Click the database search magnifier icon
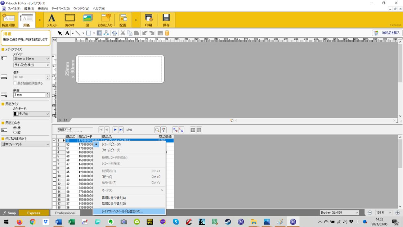 157,130
